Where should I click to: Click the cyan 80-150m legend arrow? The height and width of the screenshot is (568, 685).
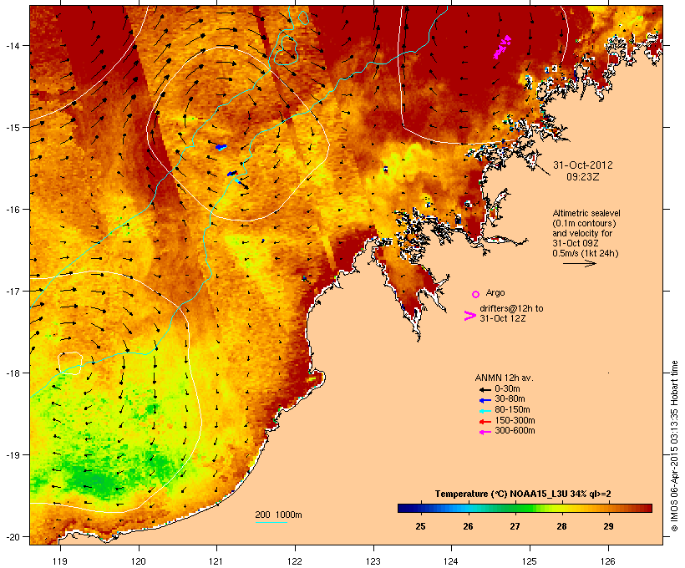485,411
